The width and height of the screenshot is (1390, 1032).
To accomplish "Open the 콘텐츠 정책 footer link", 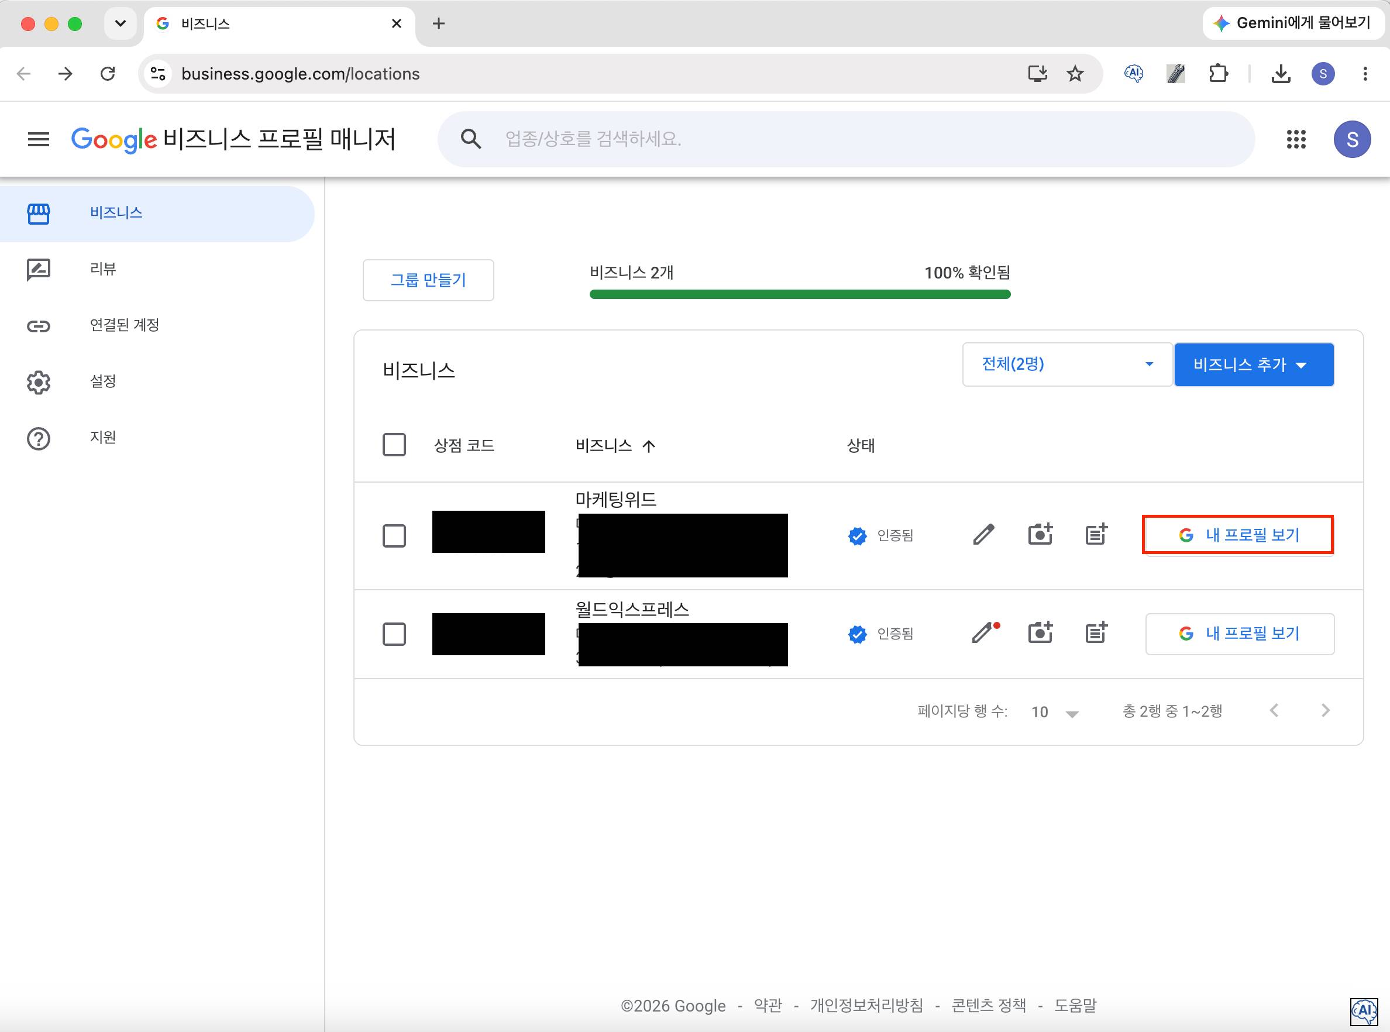I will 988,1005.
